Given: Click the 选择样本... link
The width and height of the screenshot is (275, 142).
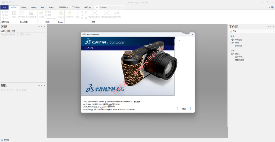Looking at the screenshot, I should pos(239,57).
